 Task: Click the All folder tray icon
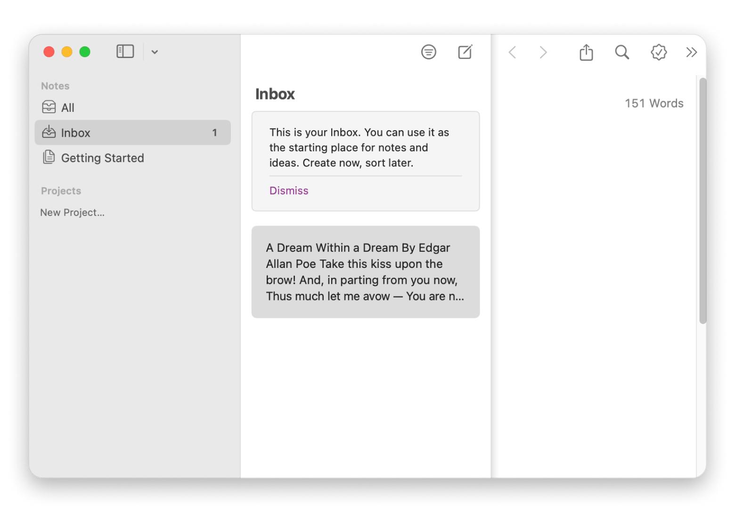49,107
